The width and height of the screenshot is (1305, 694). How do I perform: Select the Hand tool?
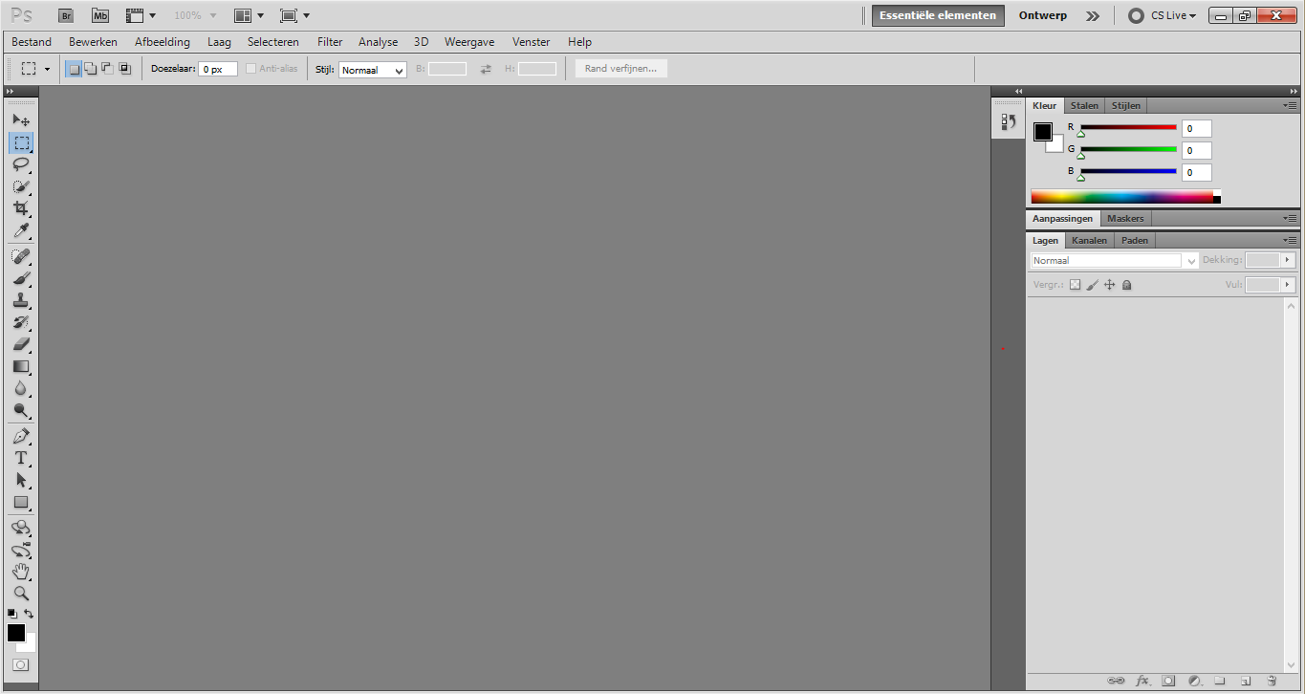[x=21, y=572]
